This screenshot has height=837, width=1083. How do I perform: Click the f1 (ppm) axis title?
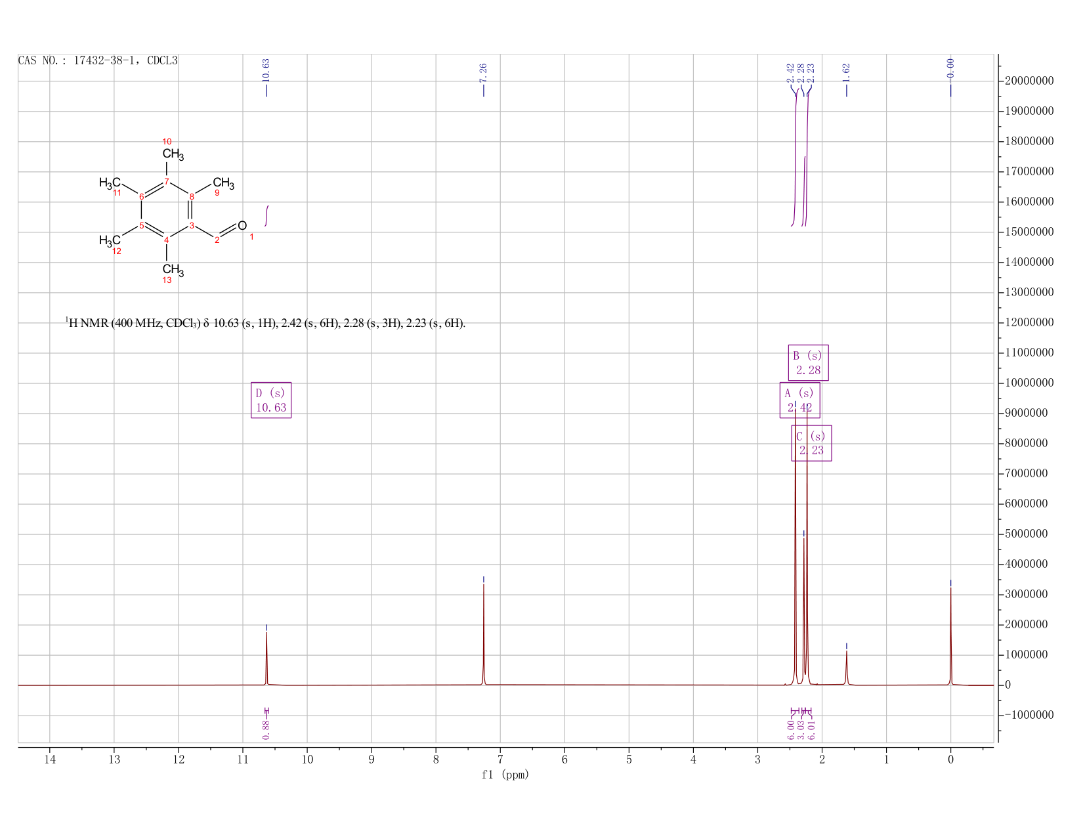coord(505,775)
